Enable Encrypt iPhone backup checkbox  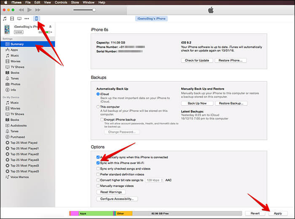click(x=102, y=119)
